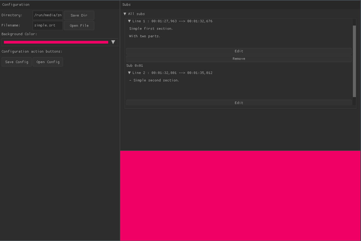Click the Open Config button
The image size is (361, 241).
point(48,62)
